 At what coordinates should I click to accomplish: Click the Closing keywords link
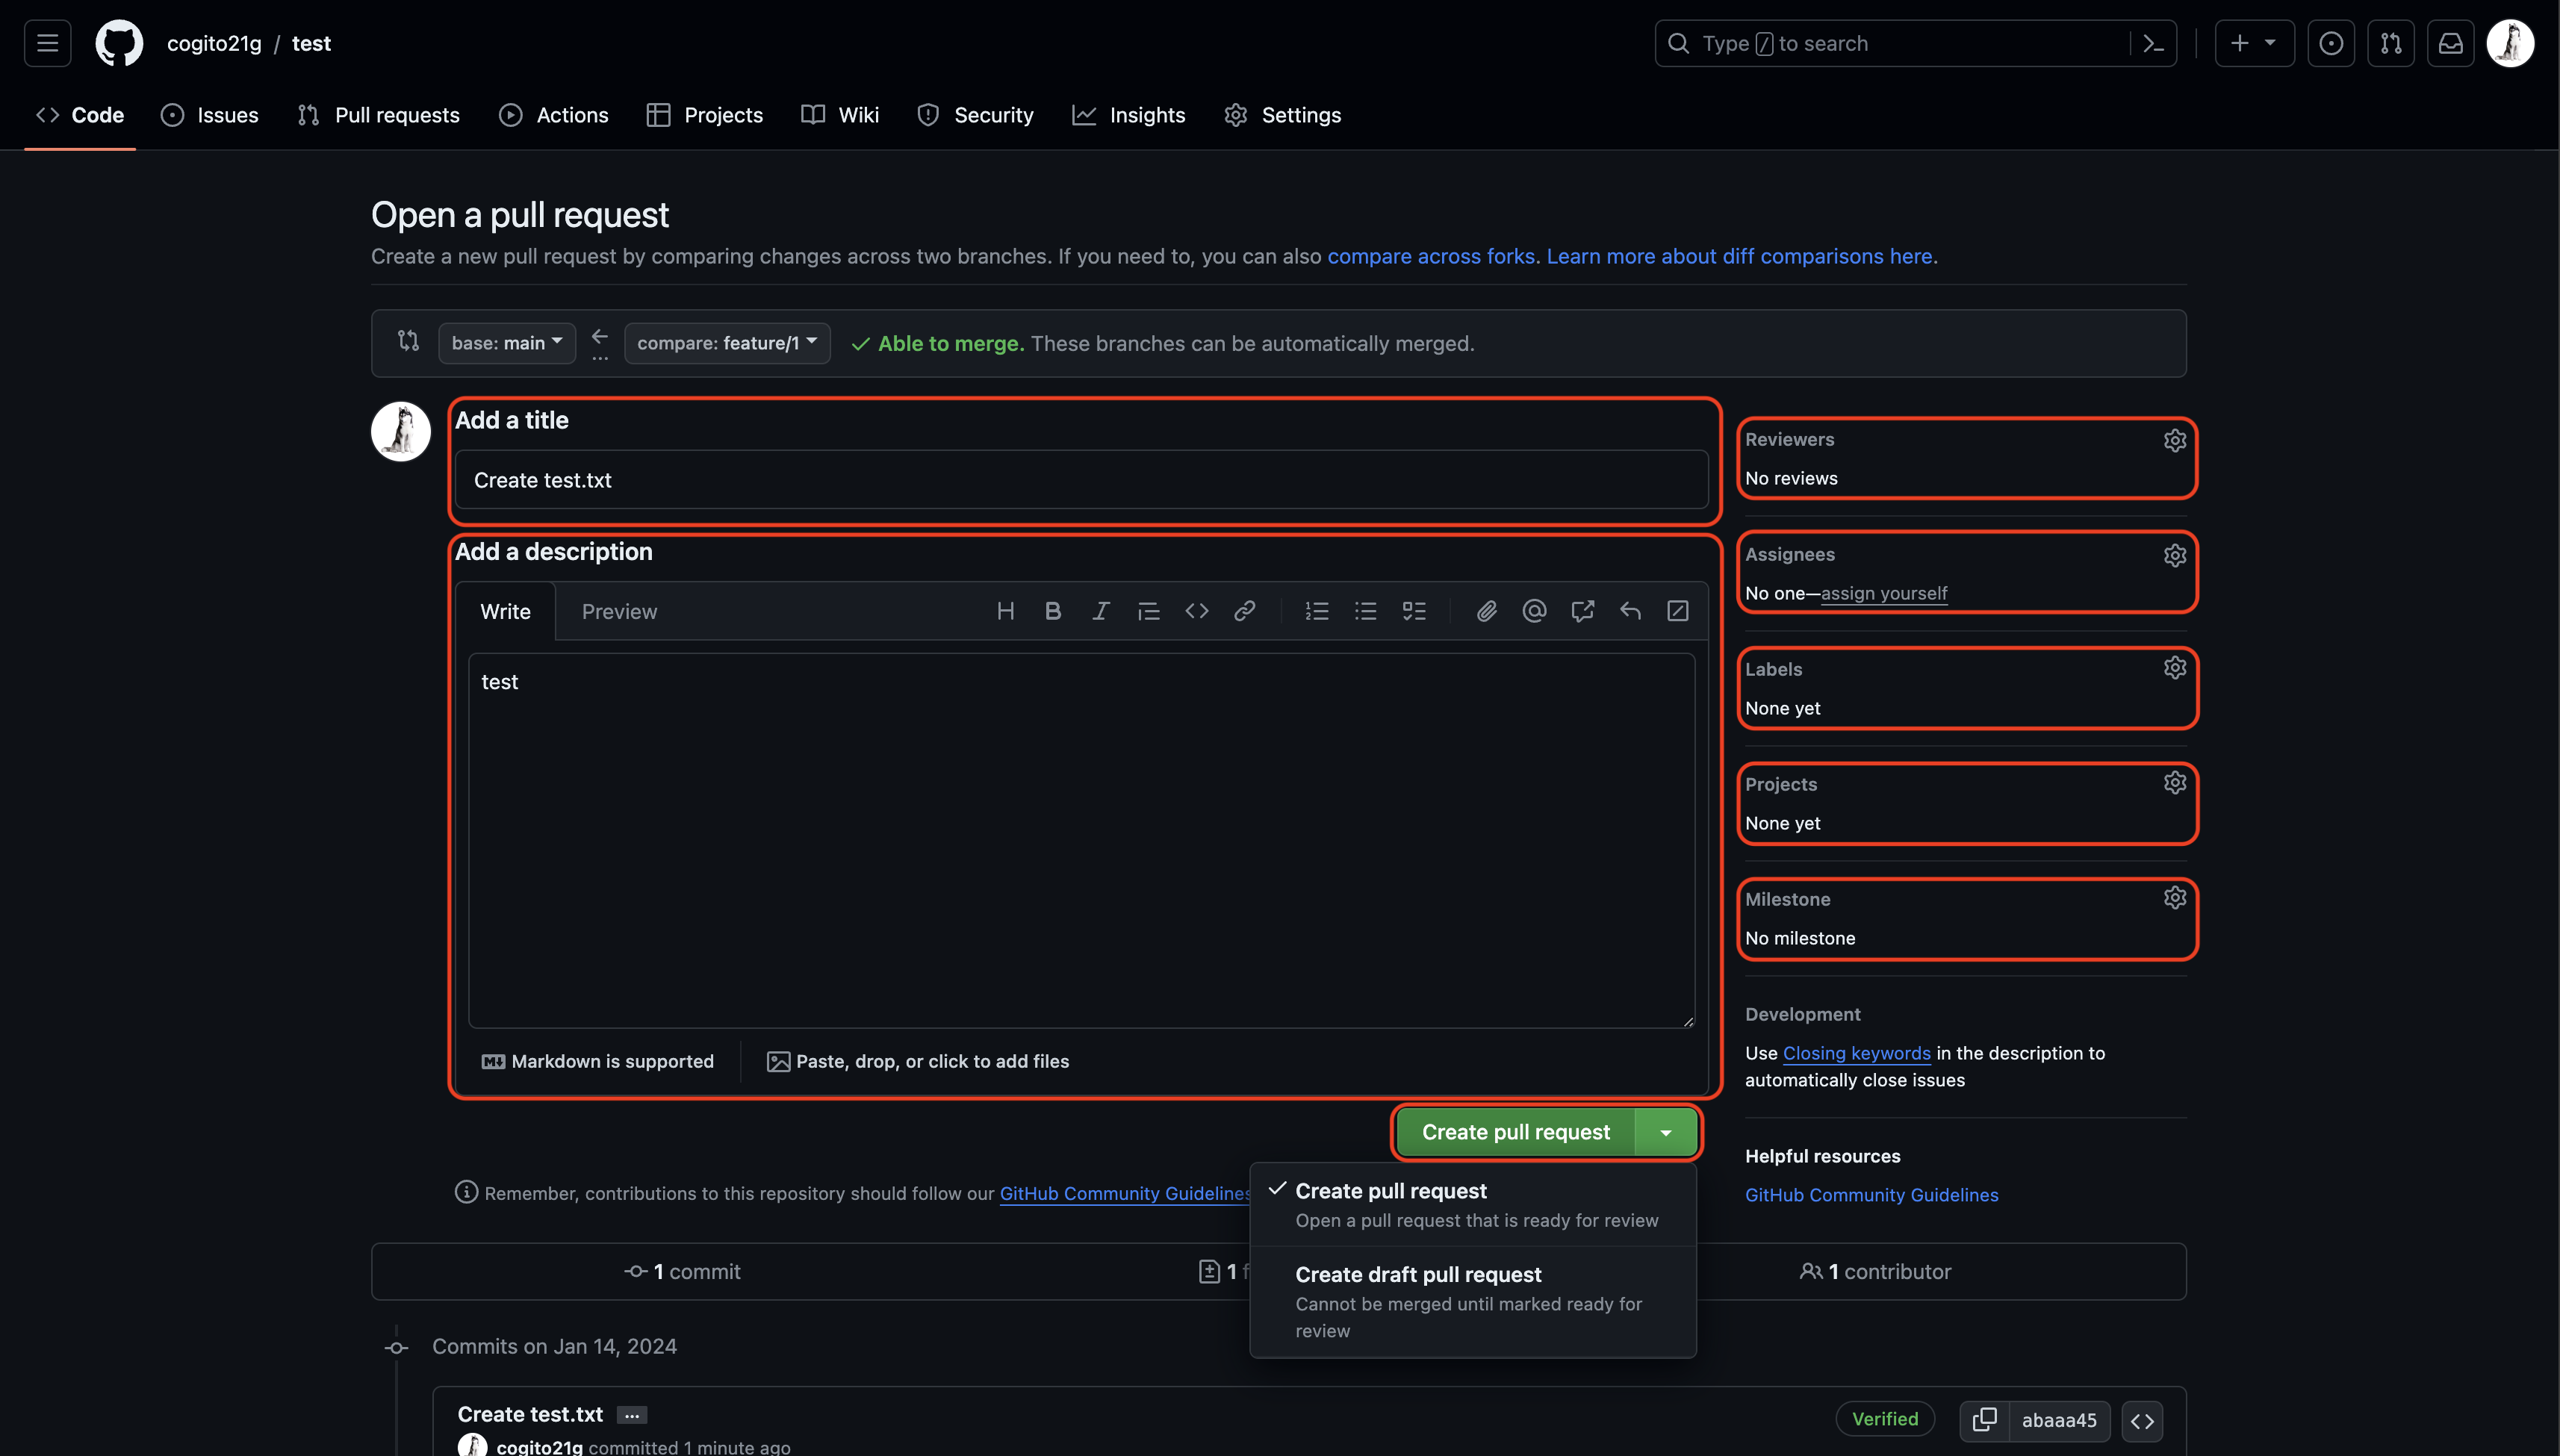[1856, 1053]
